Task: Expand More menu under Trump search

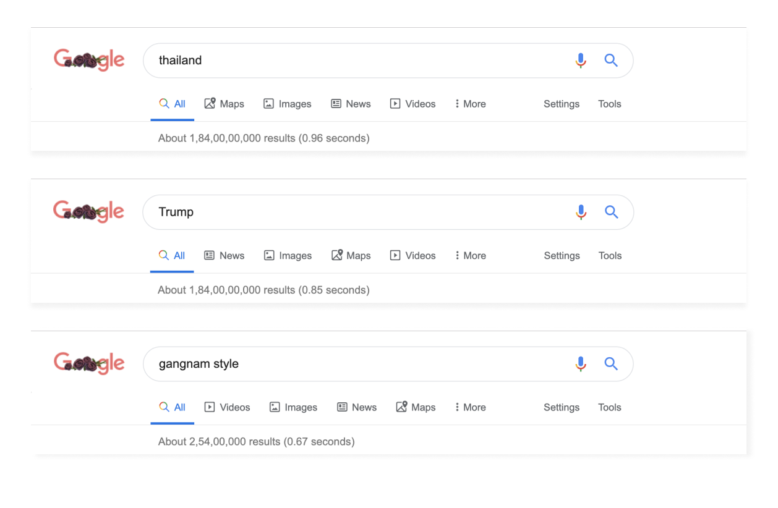Action: (470, 255)
